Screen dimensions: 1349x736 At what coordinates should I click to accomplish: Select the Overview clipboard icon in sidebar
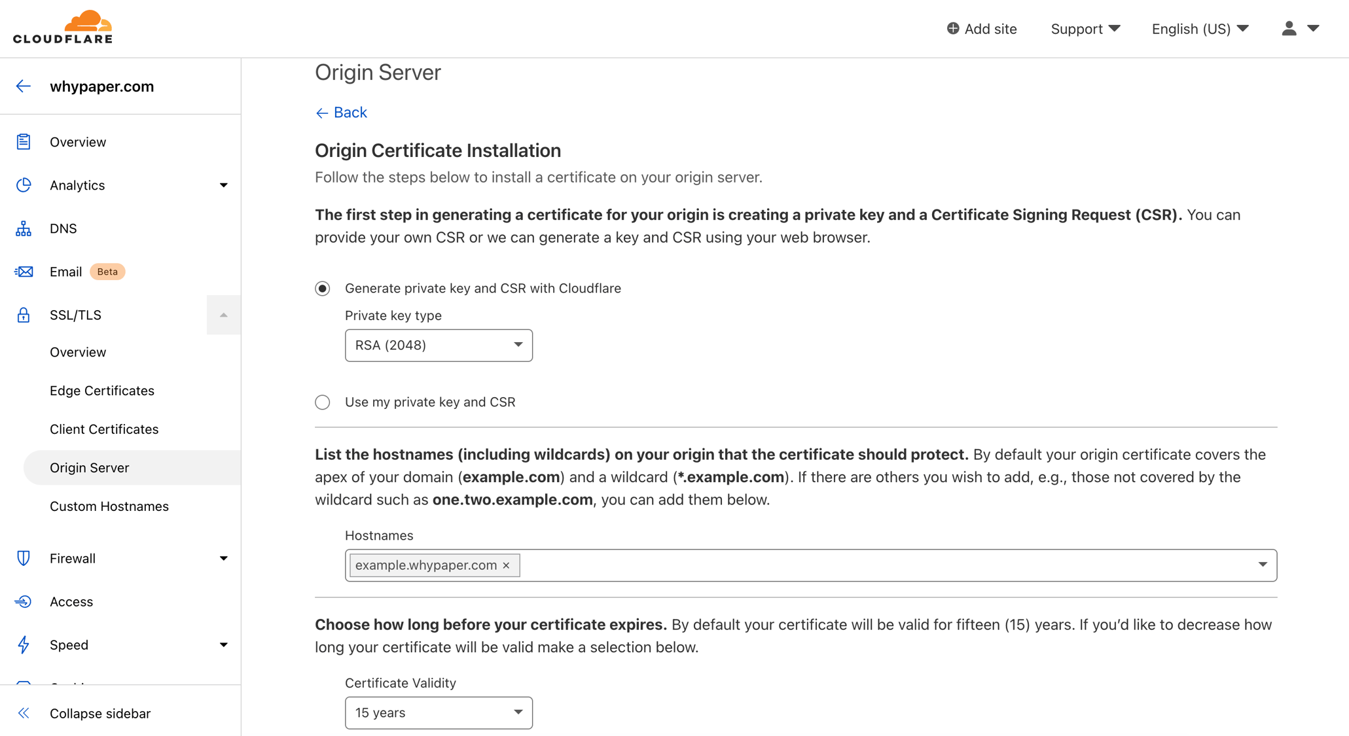click(24, 141)
